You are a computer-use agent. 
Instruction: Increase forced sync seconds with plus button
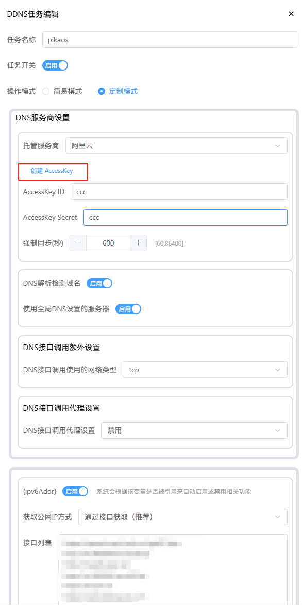139,243
